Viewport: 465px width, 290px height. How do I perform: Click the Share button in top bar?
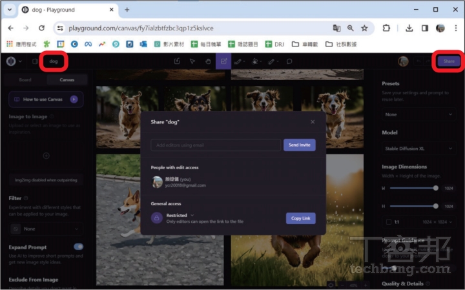tap(449, 61)
